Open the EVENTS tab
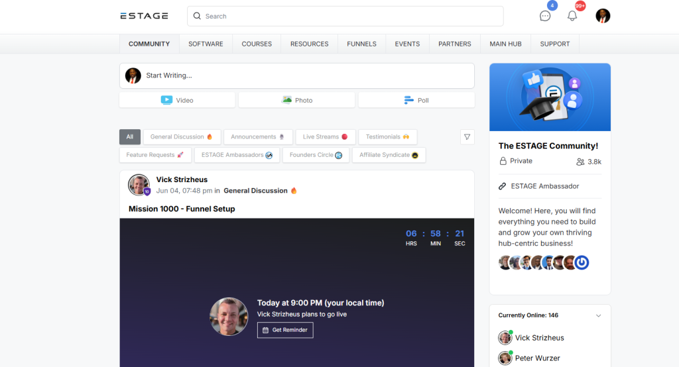This screenshot has width=679, height=367. (x=407, y=44)
